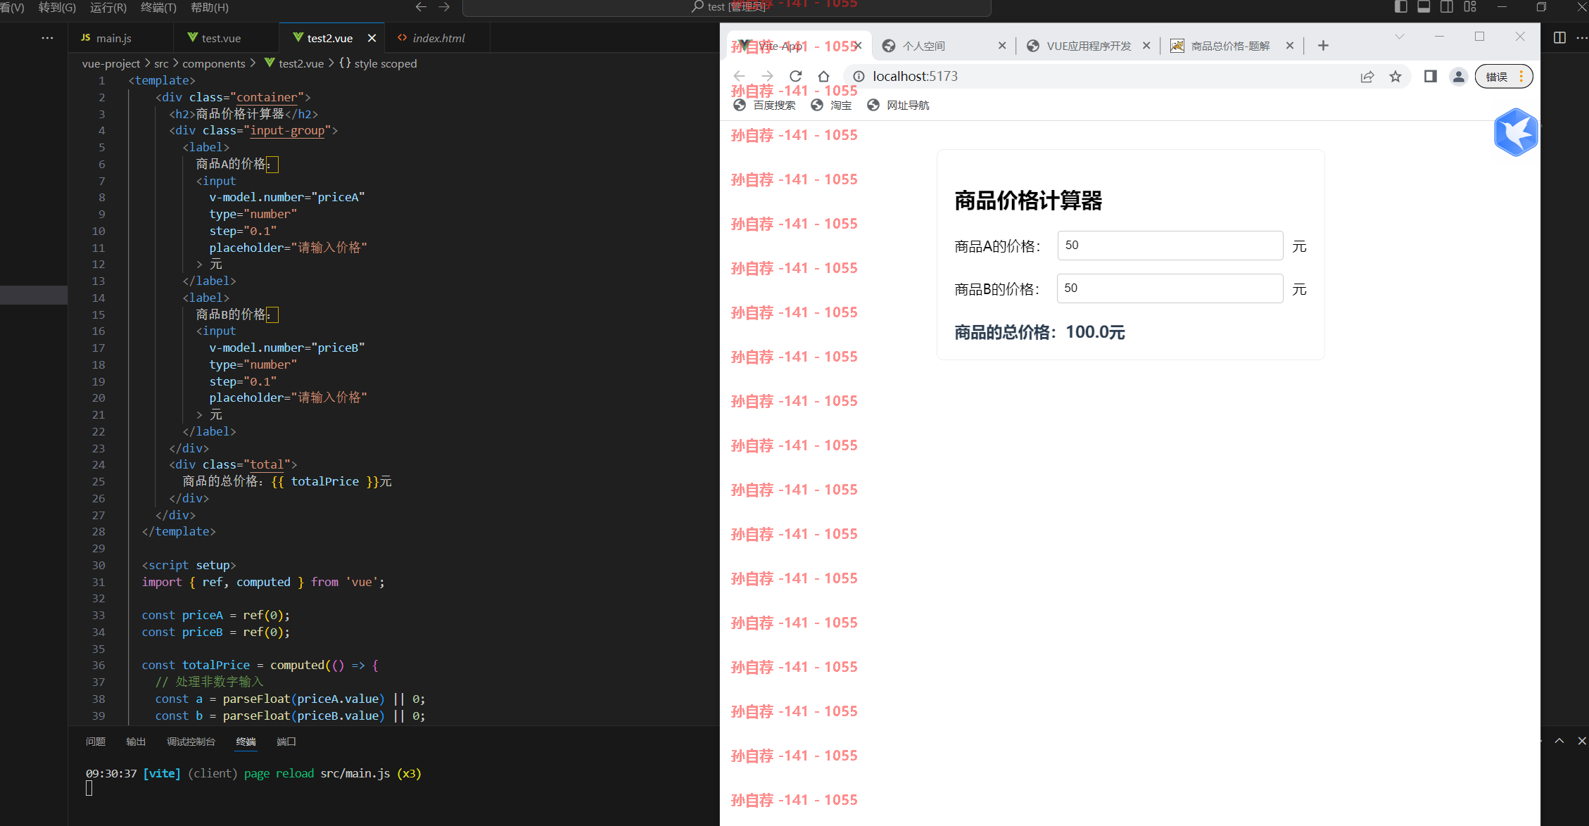The image size is (1589, 826).
Task: Click the browser forward arrow
Action: point(767,76)
